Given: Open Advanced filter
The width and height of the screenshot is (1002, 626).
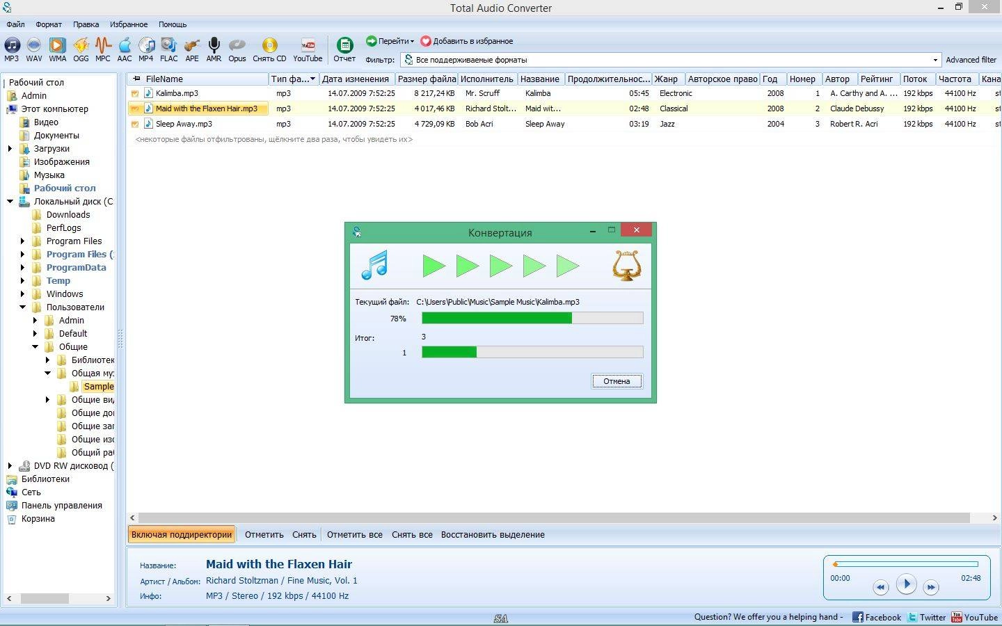Looking at the screenshot, I should click(971, 60).
